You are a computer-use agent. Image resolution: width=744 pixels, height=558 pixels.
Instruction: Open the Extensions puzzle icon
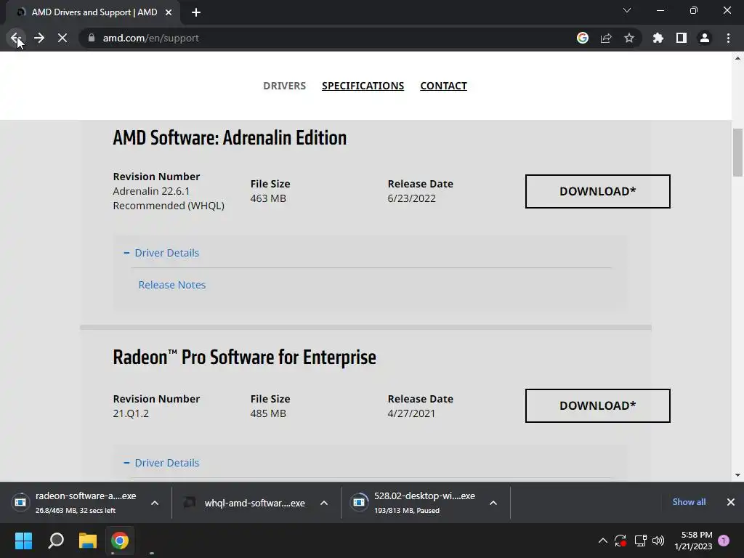tap(658, 38)
